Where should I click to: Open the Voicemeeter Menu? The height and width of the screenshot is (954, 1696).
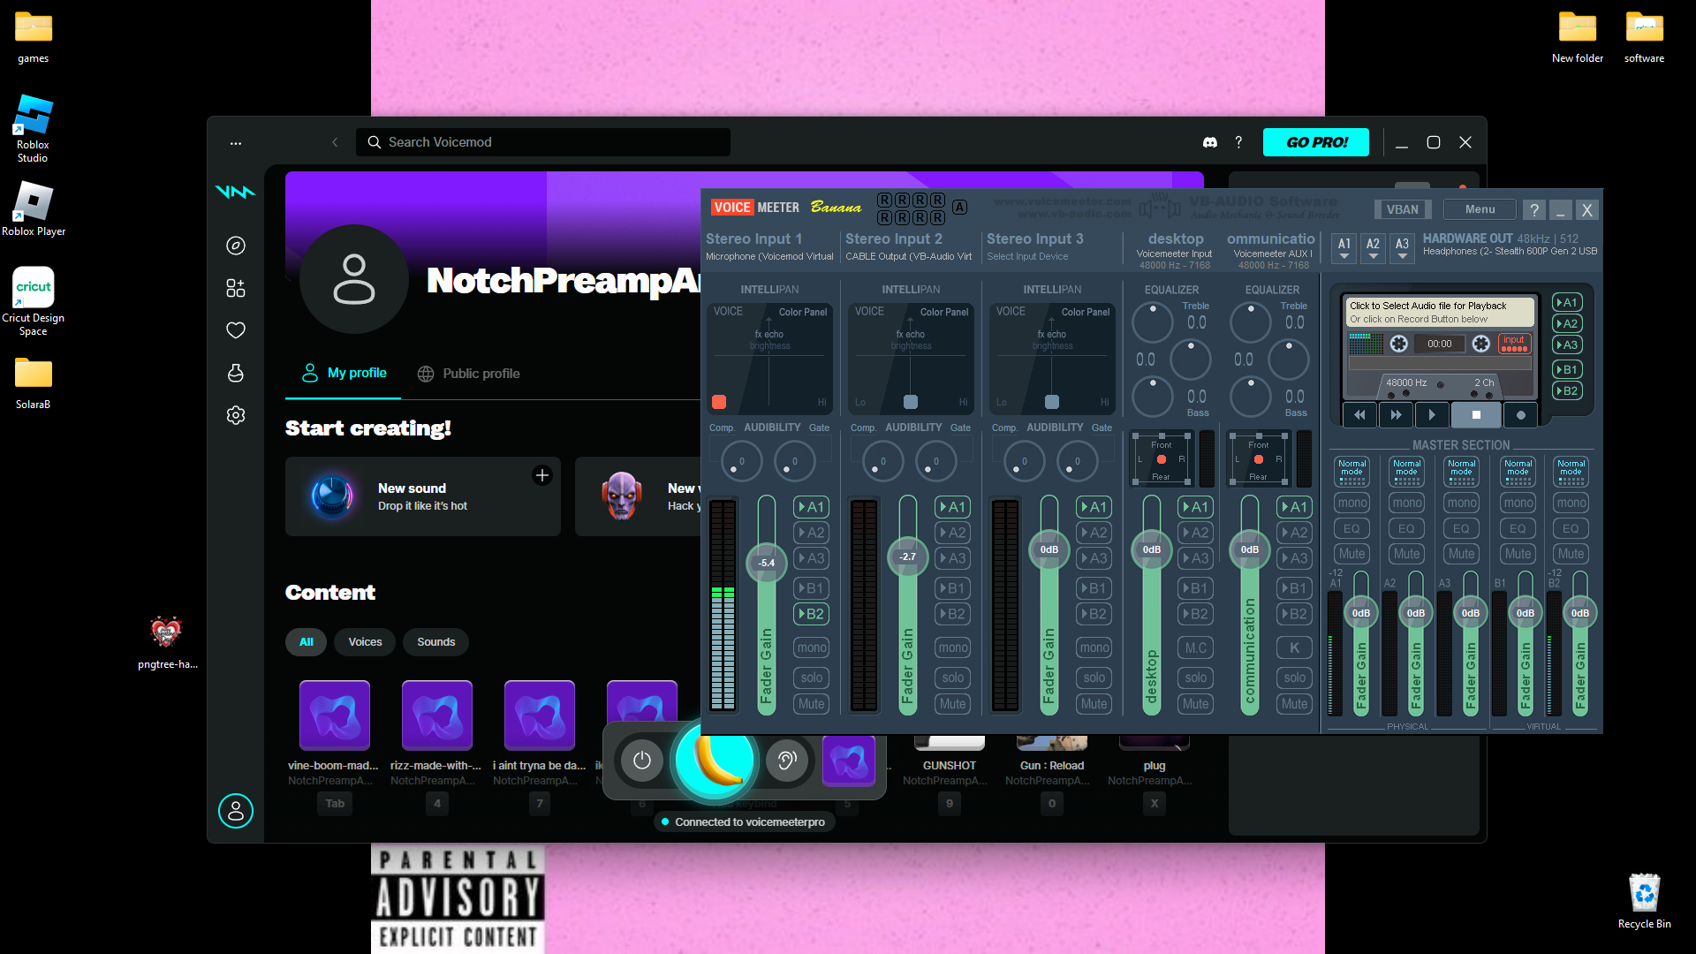pyautogui.click(x=1480, y=209)
